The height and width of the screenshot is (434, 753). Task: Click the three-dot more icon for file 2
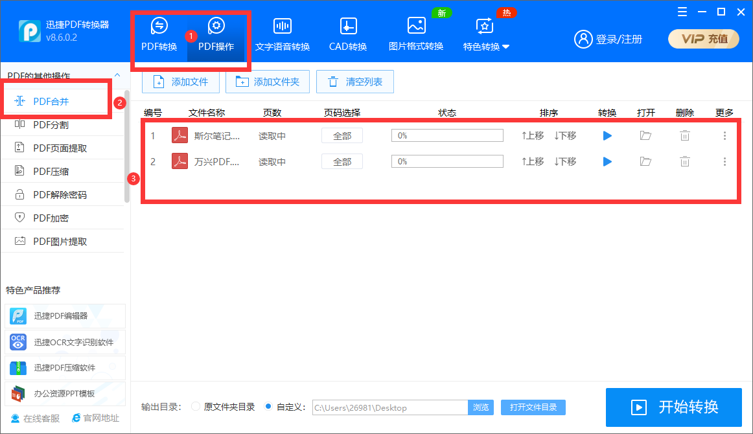(724, 162)
